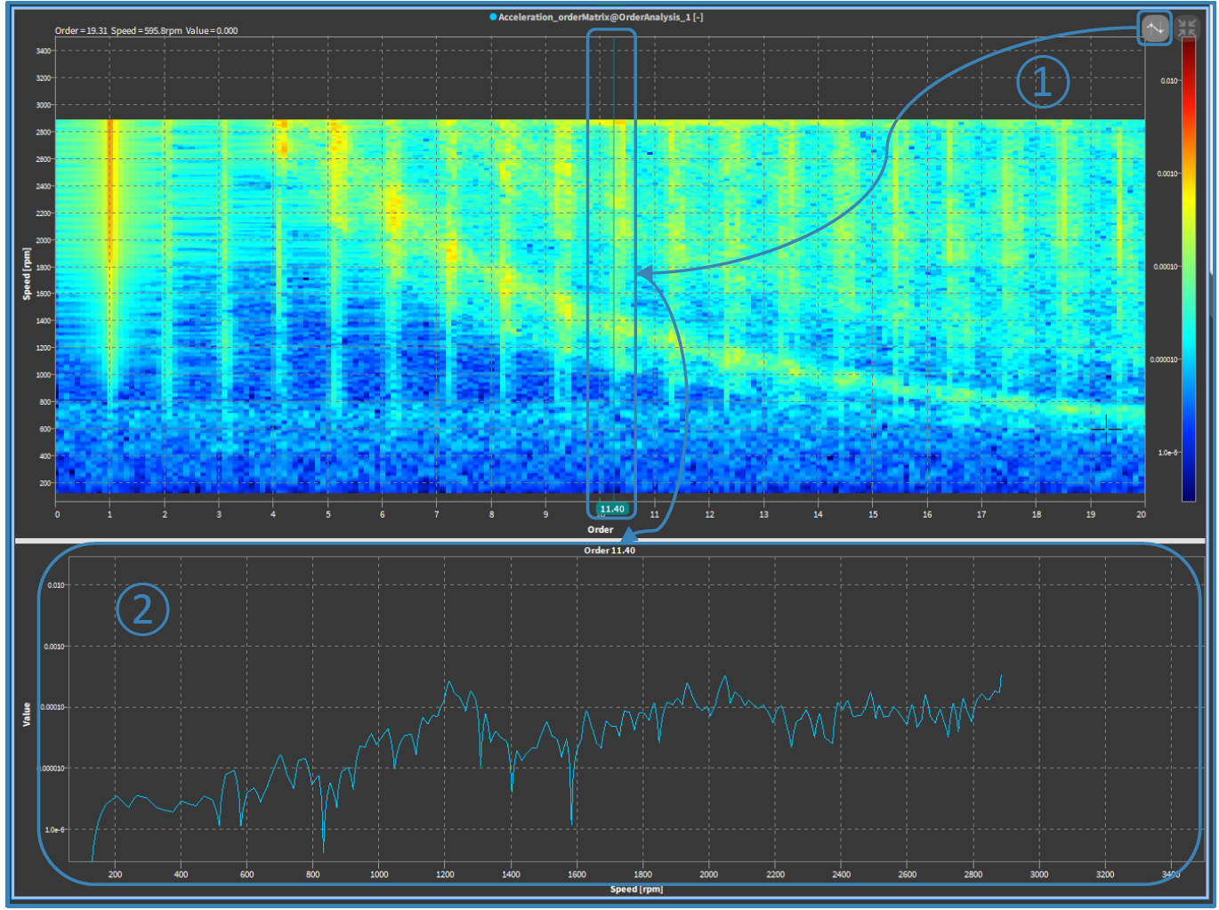The width and height of the screenshot is (1219, 910).
Task: Click the 'Order 11.40' lower plot title
Action: [x=609, y=551]
